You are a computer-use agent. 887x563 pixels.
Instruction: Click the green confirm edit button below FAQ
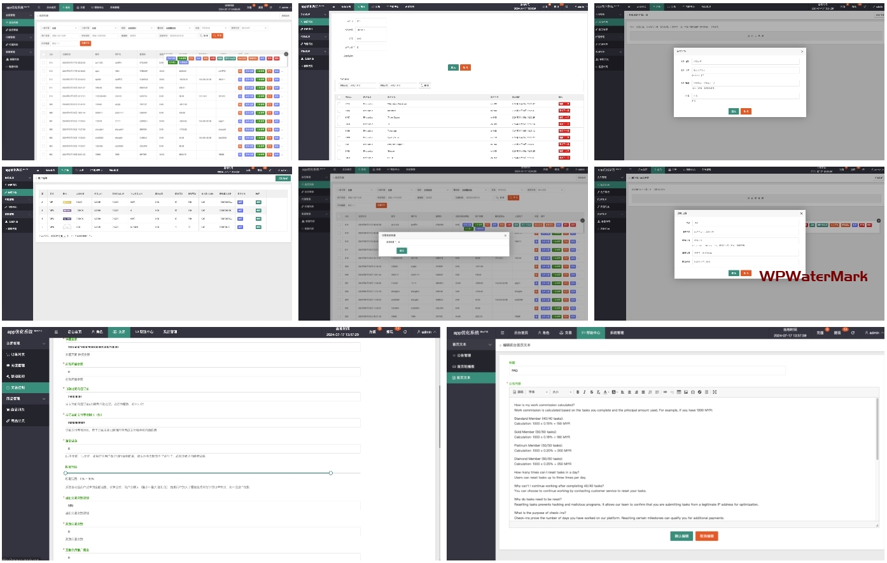coord(681,536)
